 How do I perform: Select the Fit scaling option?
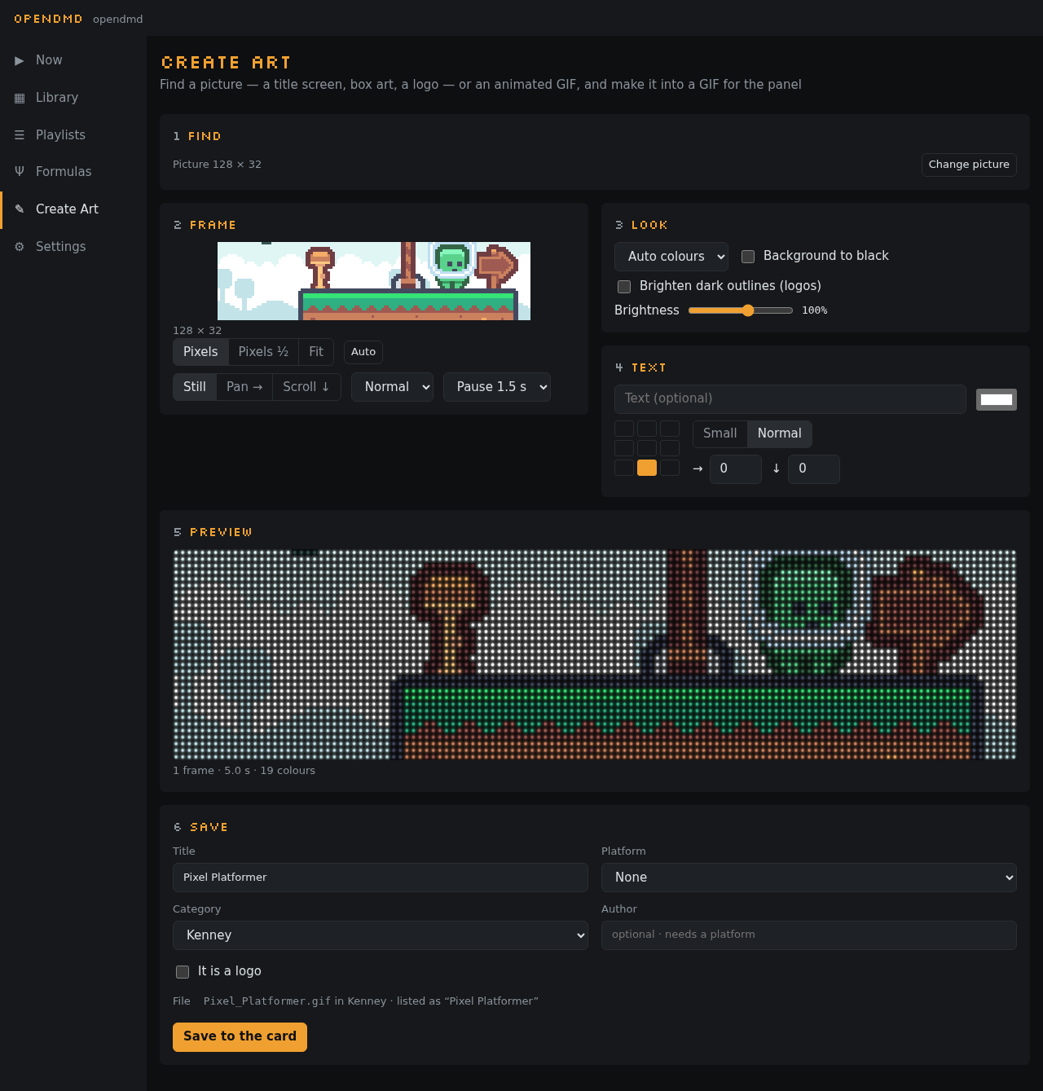click(x=316, y=352)
